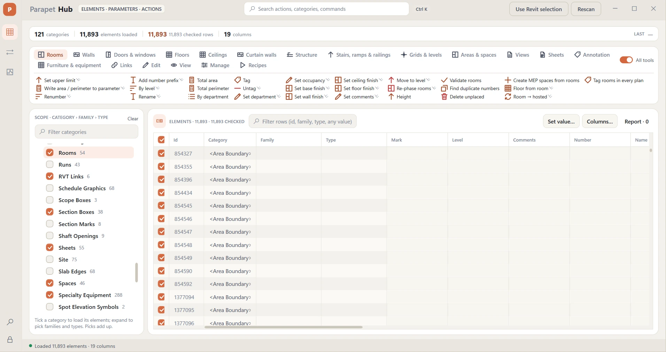Image resolution: width=666 pixels, height=352 pixels.
Task: Click the horizontal table scrollbar
Action: click(284, 327)
